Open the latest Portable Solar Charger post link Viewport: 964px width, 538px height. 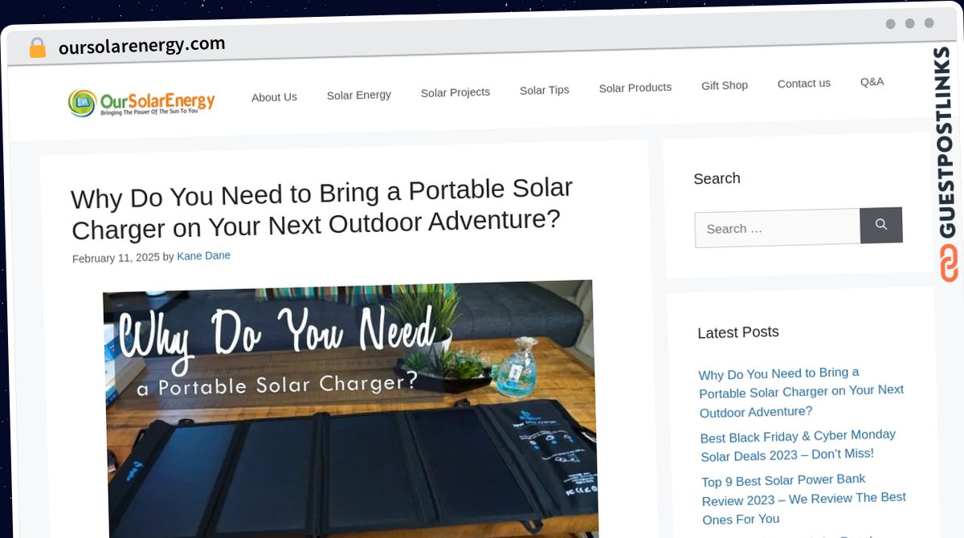coord(802,392)
